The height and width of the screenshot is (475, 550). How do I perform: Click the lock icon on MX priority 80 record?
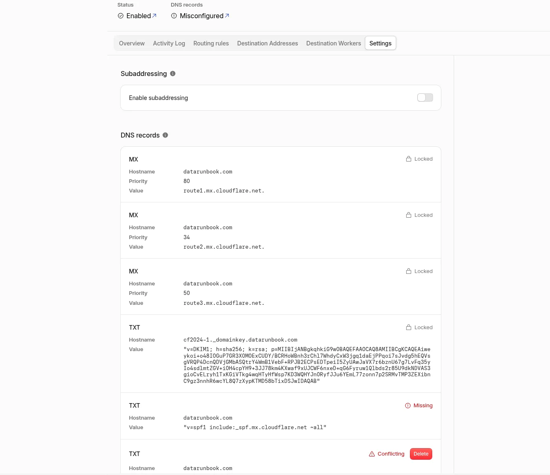coord(409,159)
